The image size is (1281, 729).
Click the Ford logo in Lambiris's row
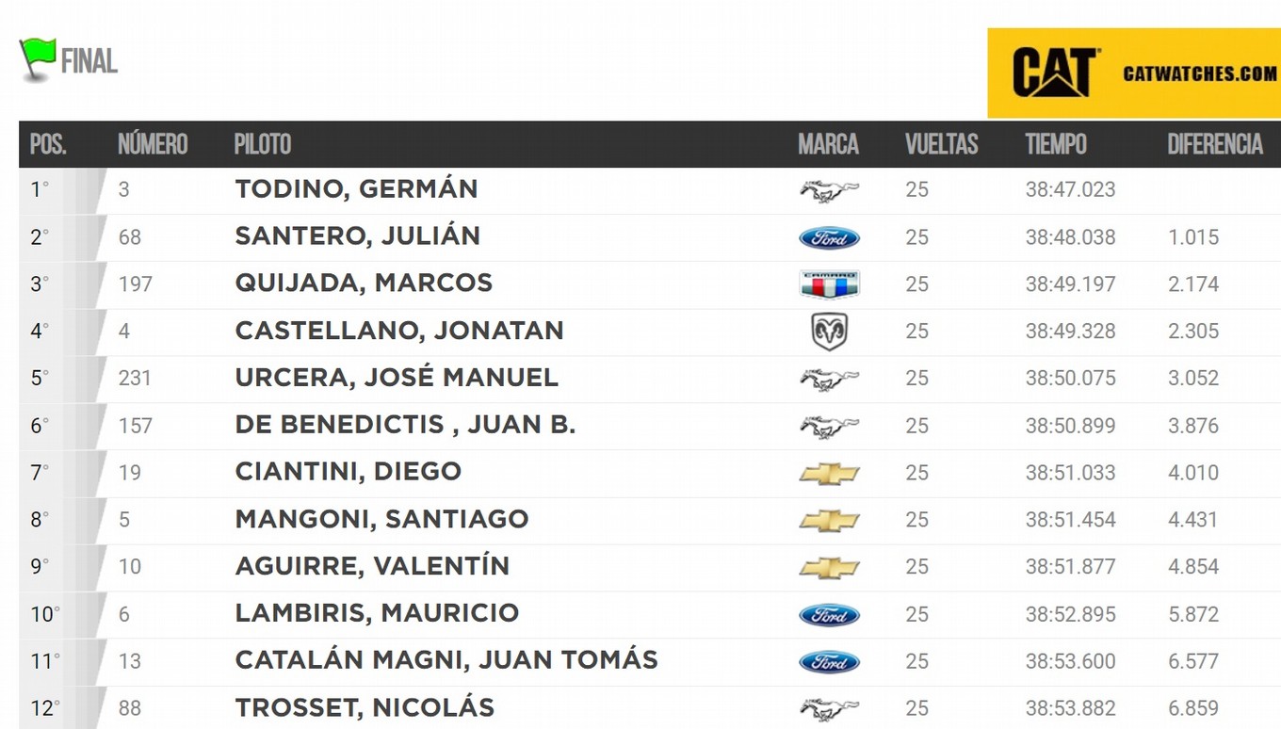coord(829,615)
